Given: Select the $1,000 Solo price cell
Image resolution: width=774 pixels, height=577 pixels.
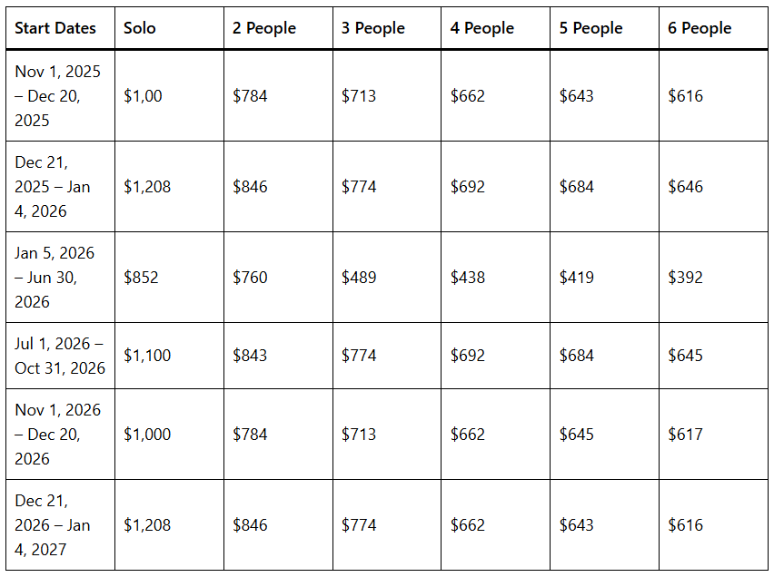Looking at the screenshot, I should pos(147,434).
